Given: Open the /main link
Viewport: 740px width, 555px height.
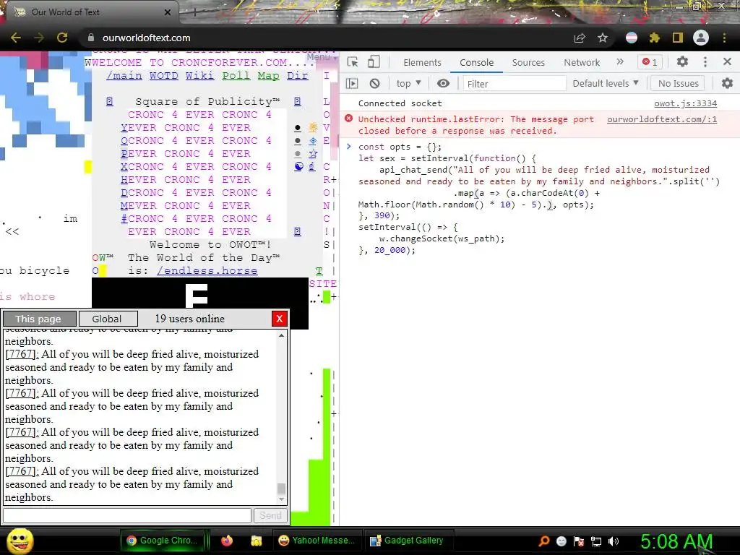Looking at the screenshot, I should click(x=124, y=75).
